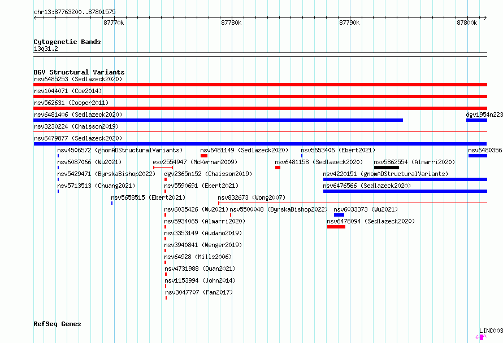Click the 87770k ruler tick label
503x343 pixels.
(114, 23)
